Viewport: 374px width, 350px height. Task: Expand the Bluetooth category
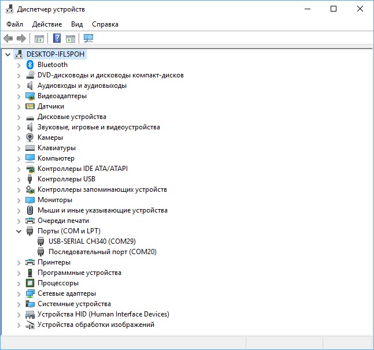(19, 65)
